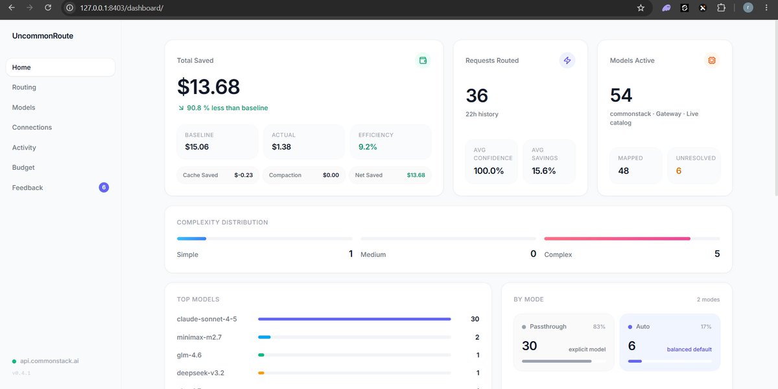Click the 22h history label

pos(482,114)
